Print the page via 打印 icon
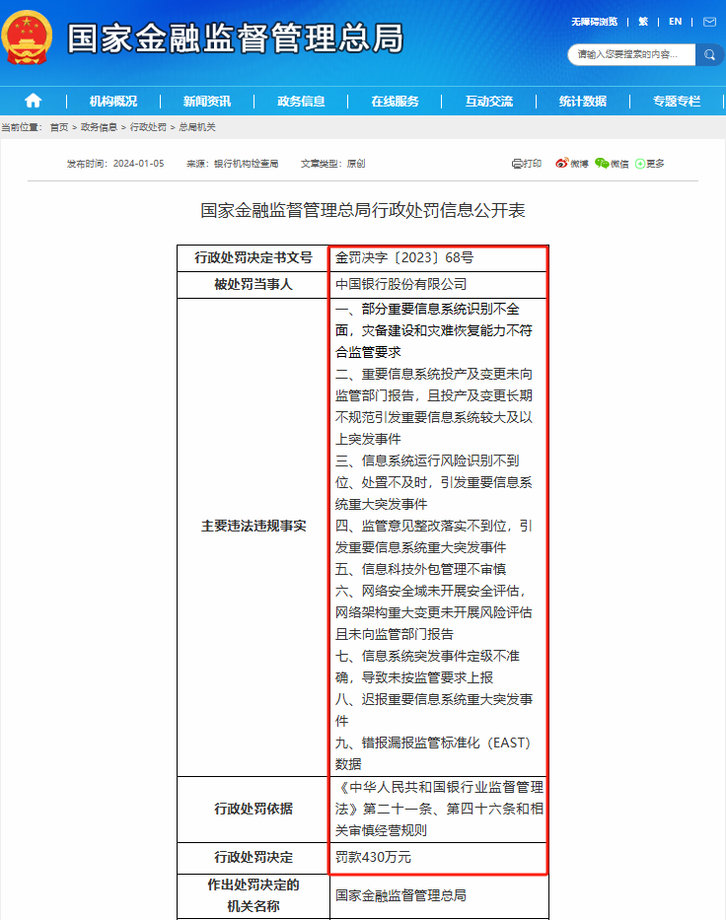Image resolution: width=726 pixels, height=920 pixels. pyautogui.click(x=527, y=164)
